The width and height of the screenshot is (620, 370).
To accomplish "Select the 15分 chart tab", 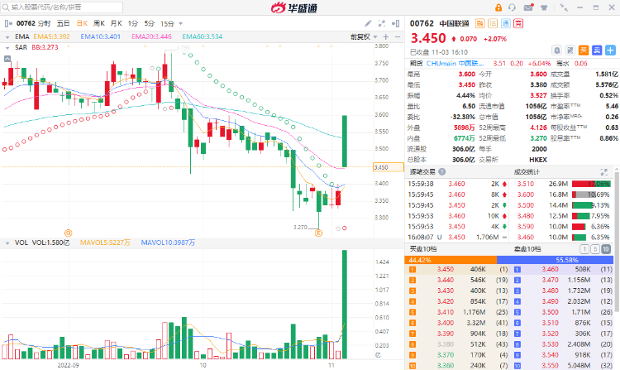I will pyautogui.click(x=167, y=23).
